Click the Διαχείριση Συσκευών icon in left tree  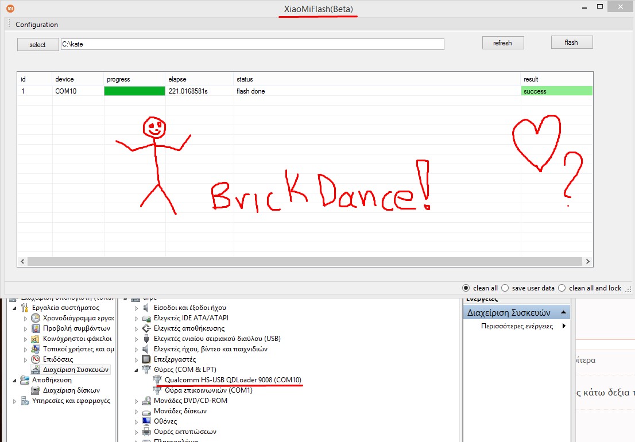[36, 370]
